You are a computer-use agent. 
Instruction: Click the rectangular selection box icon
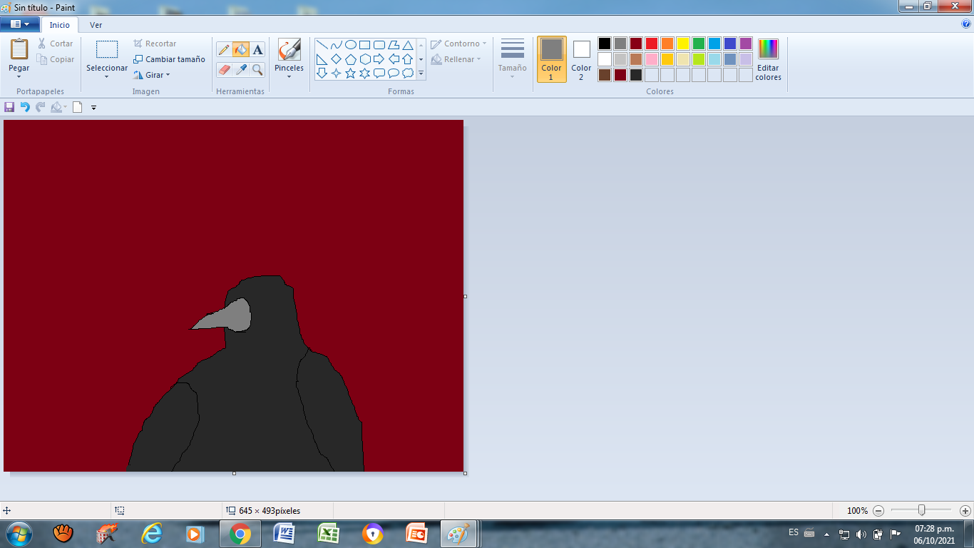(x=107, y=49)
